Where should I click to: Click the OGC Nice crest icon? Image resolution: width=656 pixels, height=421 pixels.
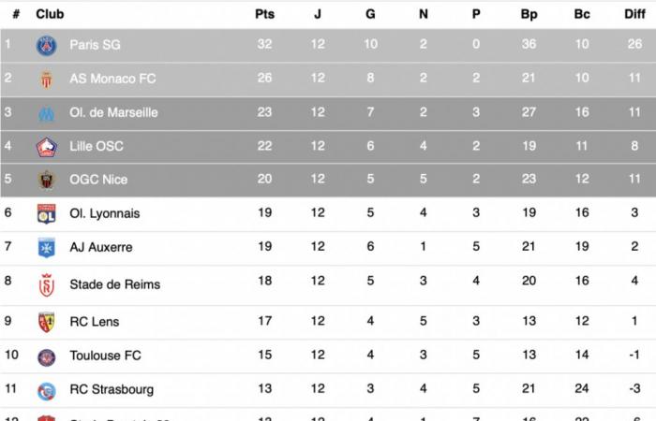(x=46, y=180)
